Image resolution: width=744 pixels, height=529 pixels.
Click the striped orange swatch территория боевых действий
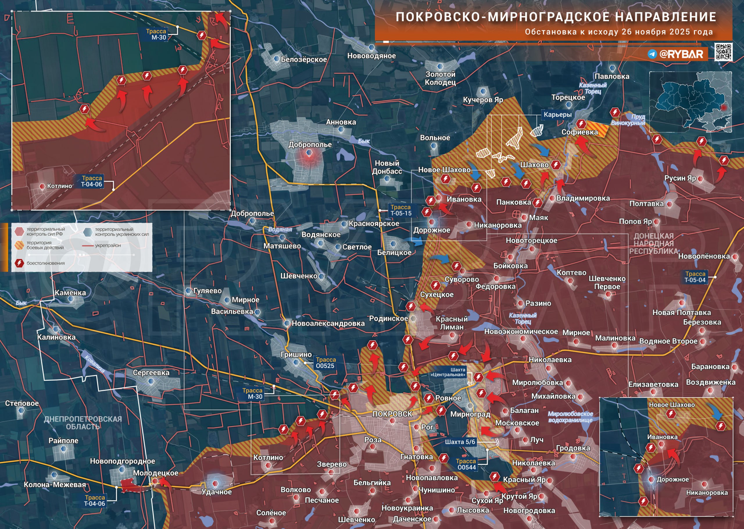19,245
